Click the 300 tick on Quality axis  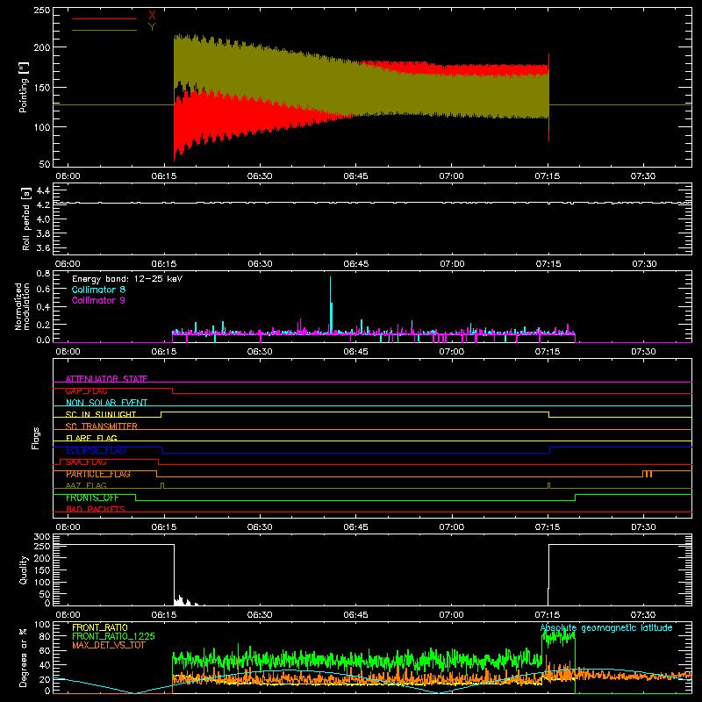click(x=41, y=537)
